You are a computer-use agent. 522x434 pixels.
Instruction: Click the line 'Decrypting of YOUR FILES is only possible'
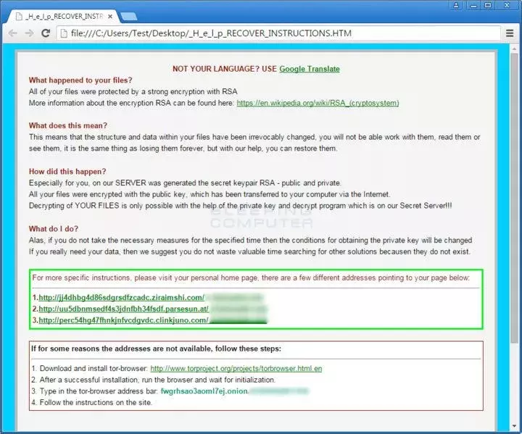pyautogui.click(x=241, y=206)
